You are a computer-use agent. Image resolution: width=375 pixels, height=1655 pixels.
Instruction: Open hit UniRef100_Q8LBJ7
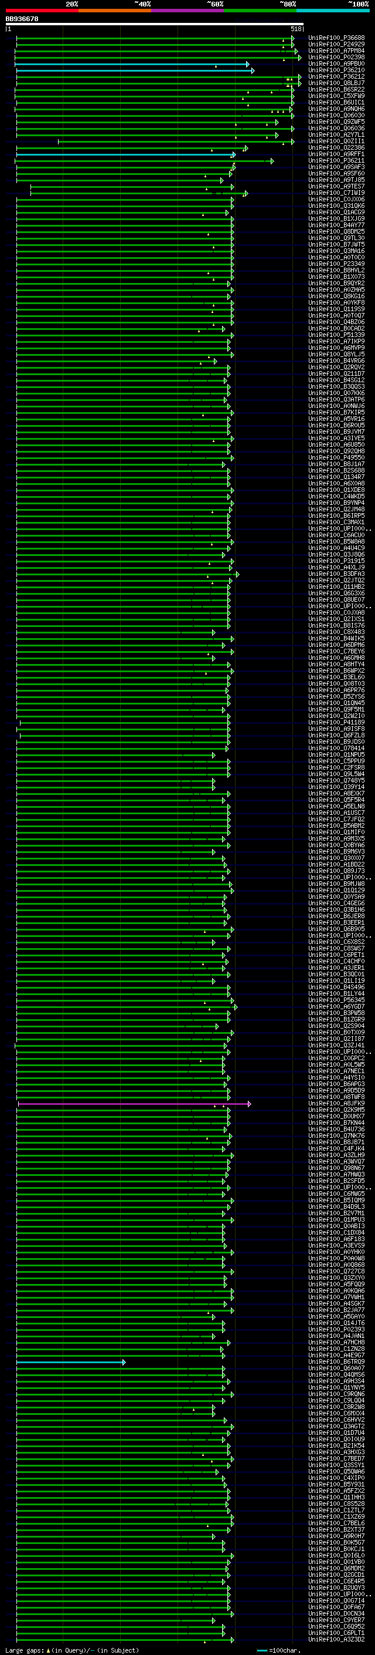pyautogui.click(x=336, y=83)
